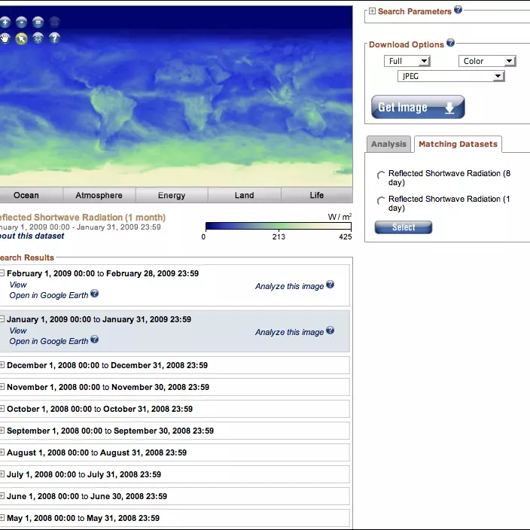Select the arrow pointer tool on map
Viewport: 530px width, 530px height.
click(21, 38)
